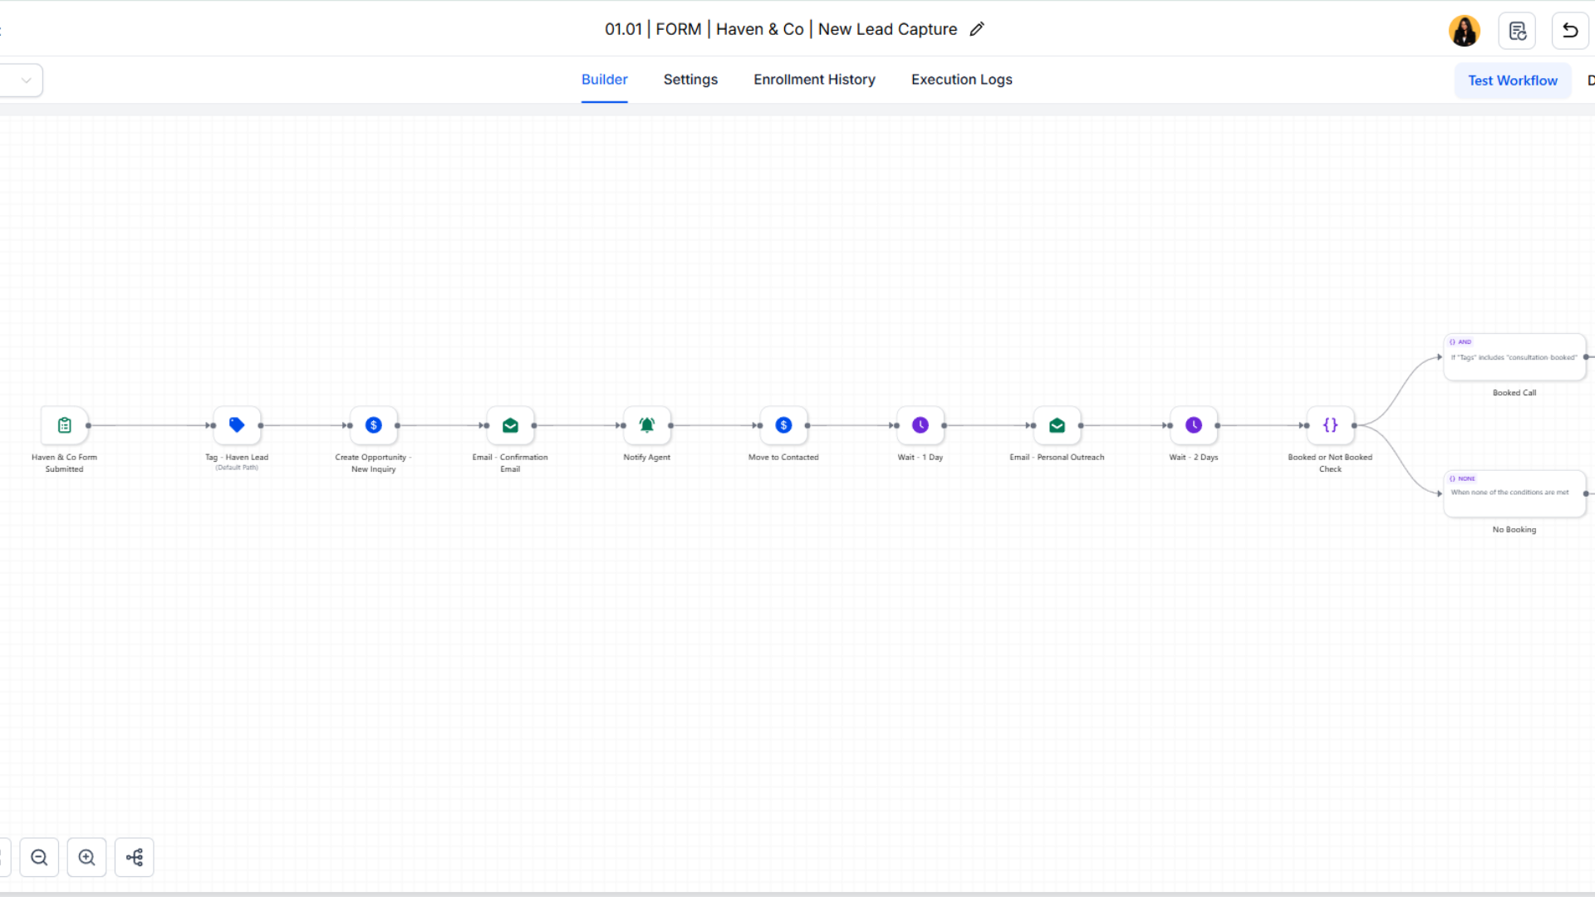Go to the Enrollment History tab

(814, 80)
